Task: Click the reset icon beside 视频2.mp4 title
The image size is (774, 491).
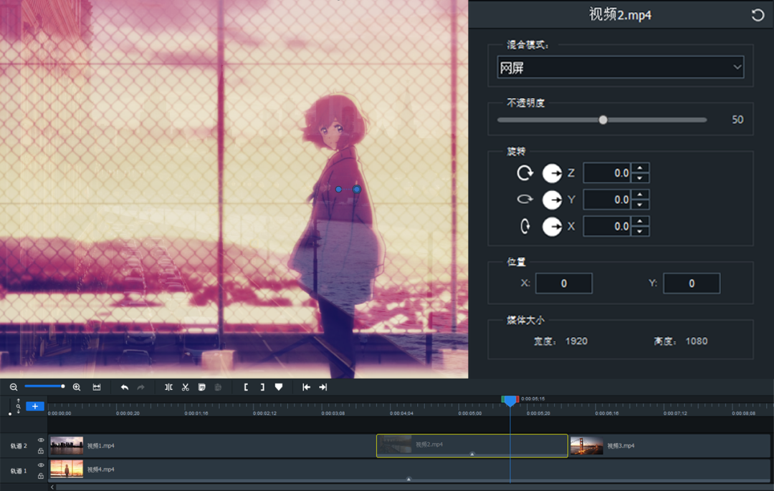Action: [758, 15]
